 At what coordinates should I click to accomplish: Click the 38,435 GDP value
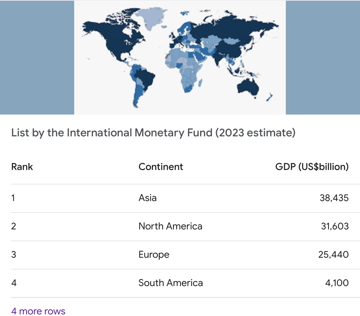pyautogui.click(x=334, y=198)
